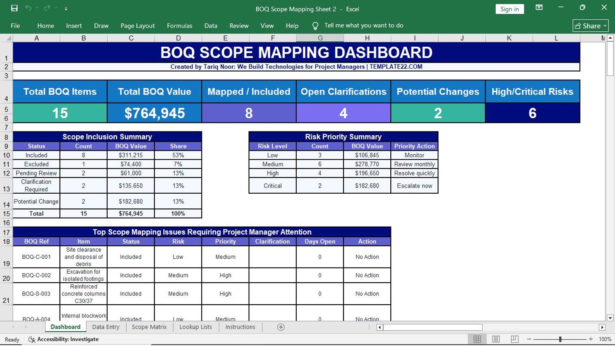Screen dimensions: 615x346
Task: Switch to the Lookup Lists sheet tab
Action: coord(196,327)
